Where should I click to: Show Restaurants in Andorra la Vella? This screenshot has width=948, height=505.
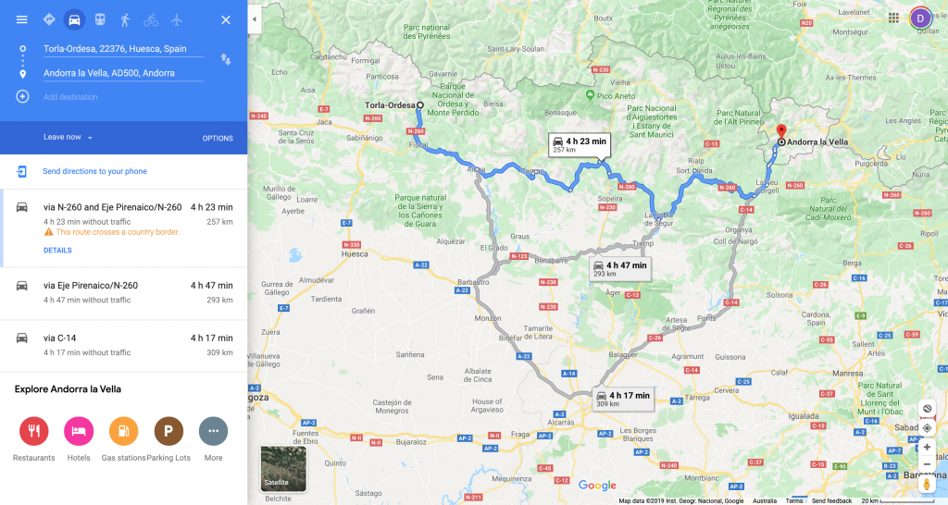tap(34, 431)
